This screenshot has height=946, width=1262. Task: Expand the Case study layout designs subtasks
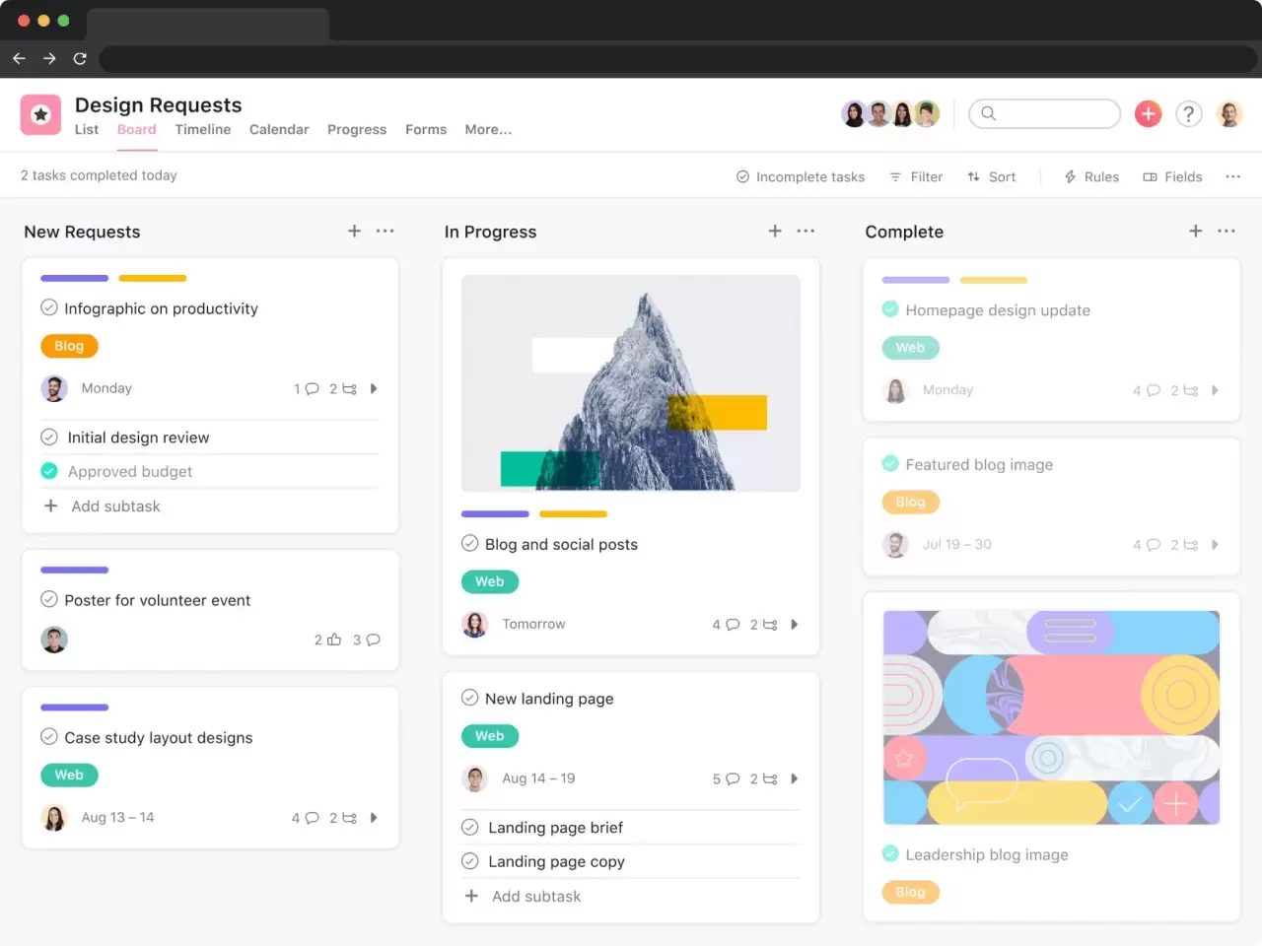(374, 818)
